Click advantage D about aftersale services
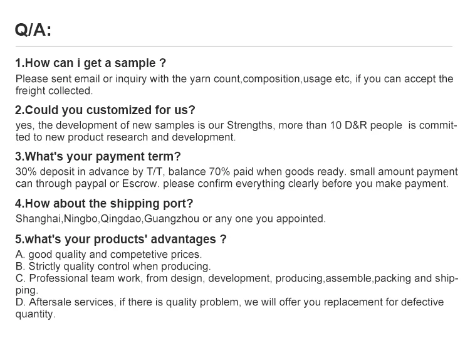This screenshot has height=338, width=470. (x=229, y=308)
